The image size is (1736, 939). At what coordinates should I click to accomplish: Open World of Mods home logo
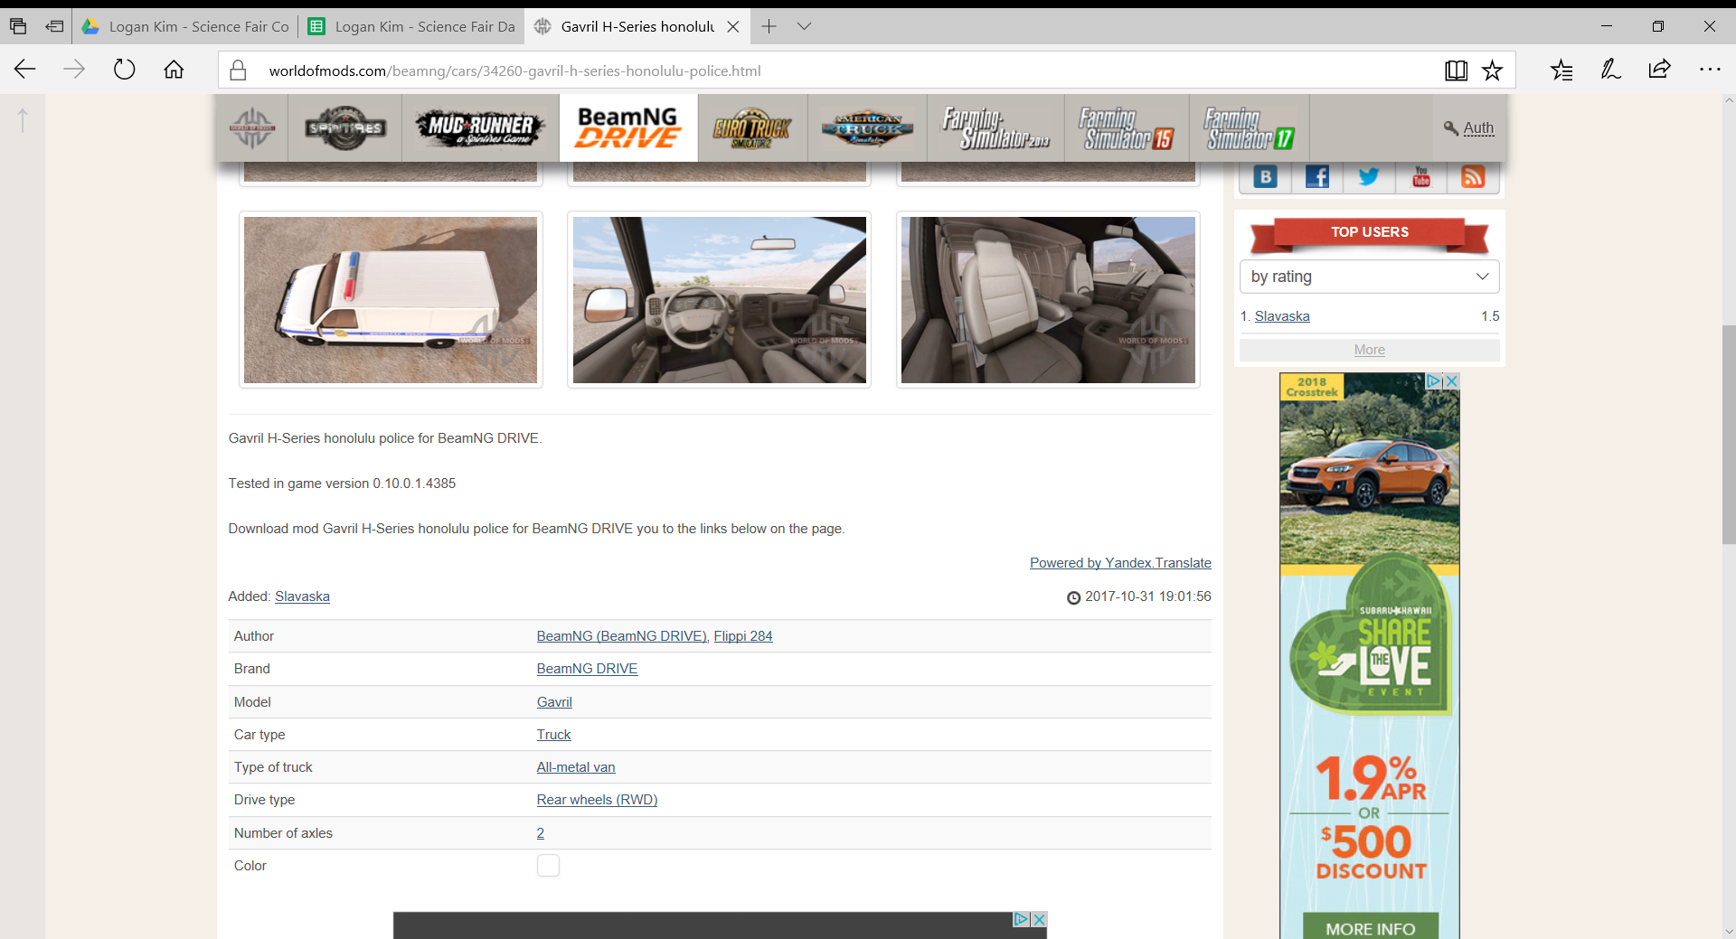(x=252, y=128)
